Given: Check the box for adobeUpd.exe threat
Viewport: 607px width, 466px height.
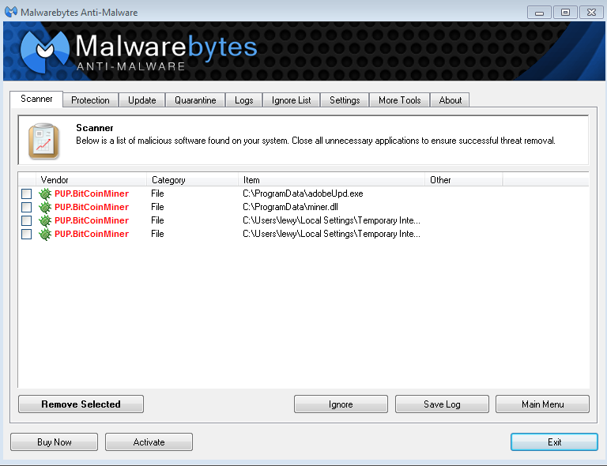Looking at the screenshot, I should tap(27, 194).
